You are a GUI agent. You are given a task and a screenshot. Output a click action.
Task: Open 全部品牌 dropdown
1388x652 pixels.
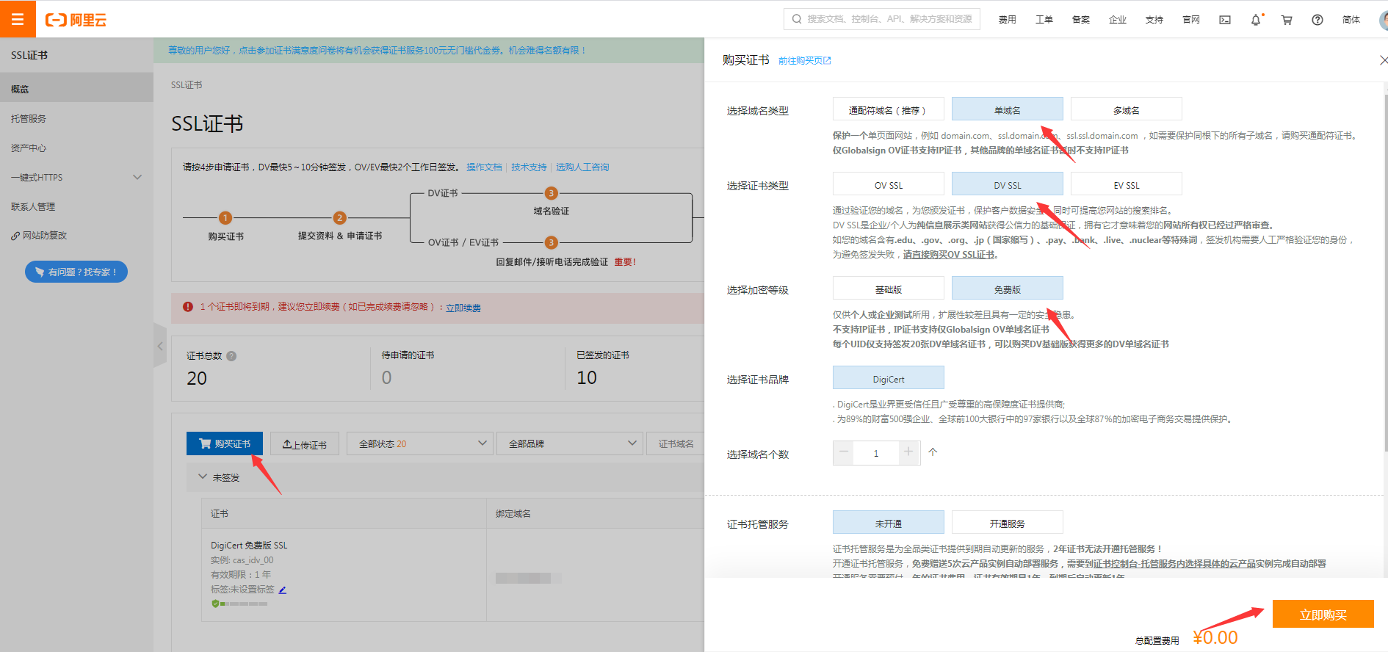click(570, 443)
